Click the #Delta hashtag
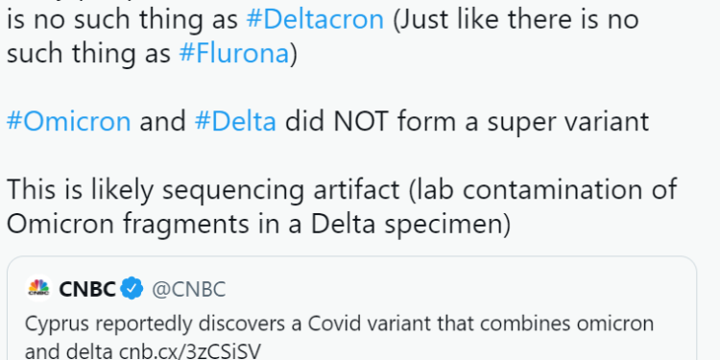The image size is (720, 360). click(235, 122)
